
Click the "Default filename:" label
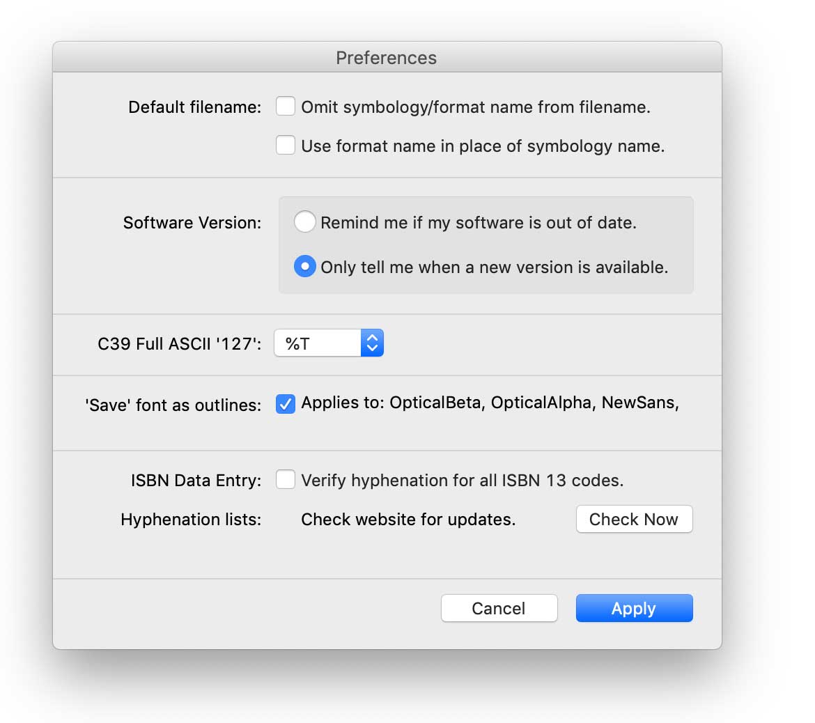[194, 107]
